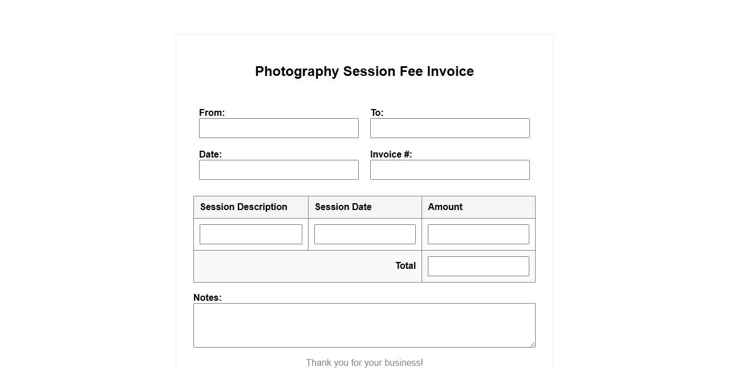This screenshot has height=371, width=729.
Task: Click the Total input box
Action: (478, 267)
